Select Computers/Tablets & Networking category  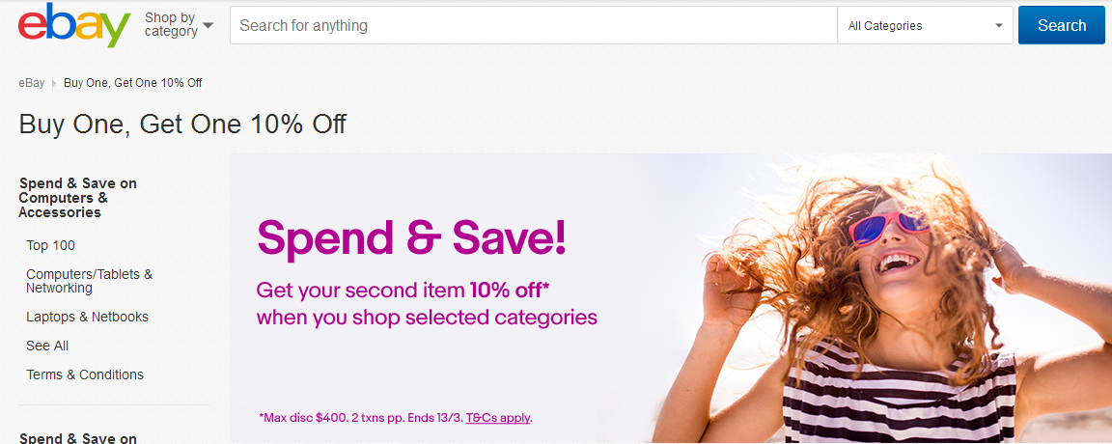(90, 281)
